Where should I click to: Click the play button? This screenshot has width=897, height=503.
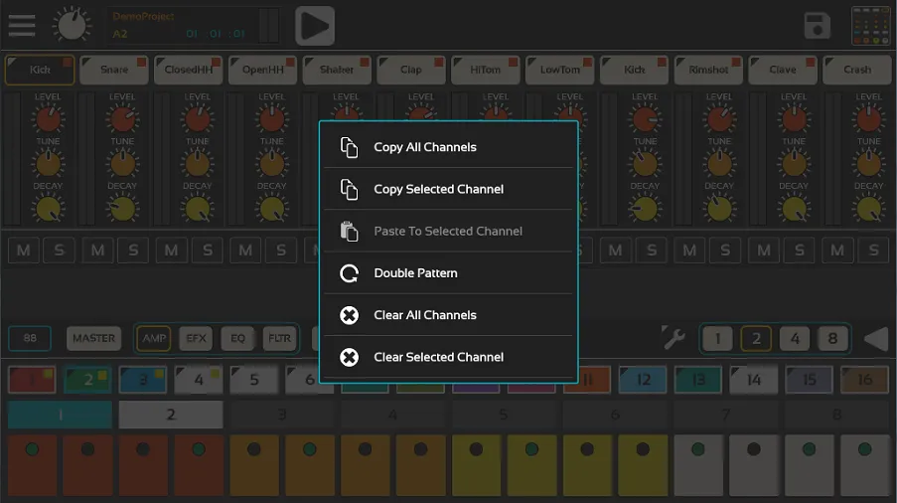[315, 26]
